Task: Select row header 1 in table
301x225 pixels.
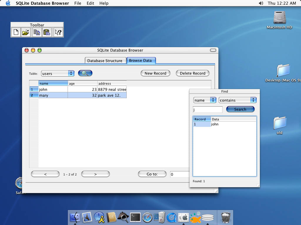Action: pyautogui.click(x=34, y=89)
